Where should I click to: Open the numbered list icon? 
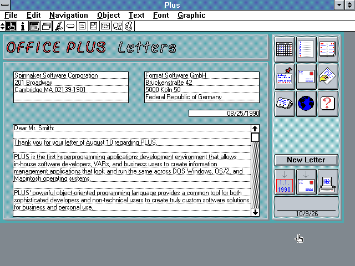tap(306, 49)
